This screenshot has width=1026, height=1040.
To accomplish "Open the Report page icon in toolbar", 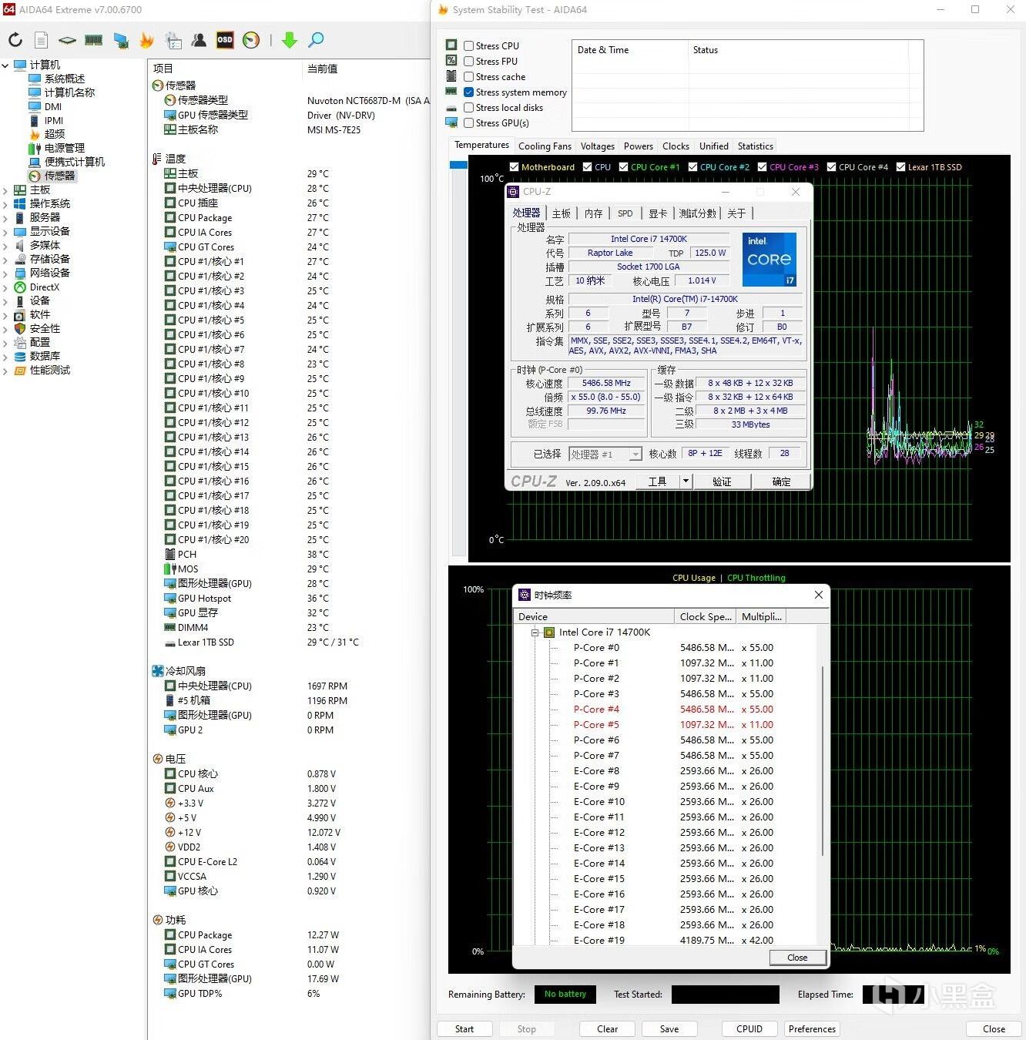I will click(42, 40).
